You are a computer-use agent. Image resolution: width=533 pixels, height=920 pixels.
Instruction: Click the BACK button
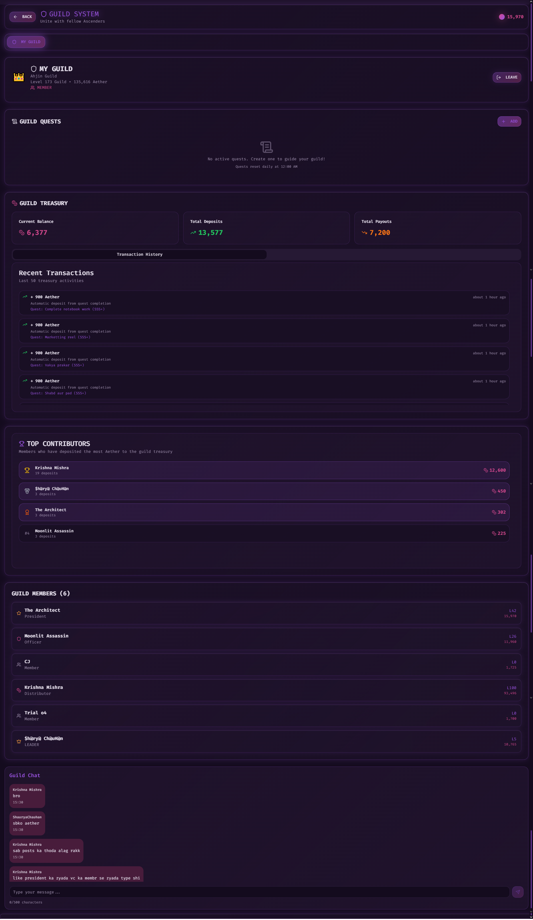22,17
